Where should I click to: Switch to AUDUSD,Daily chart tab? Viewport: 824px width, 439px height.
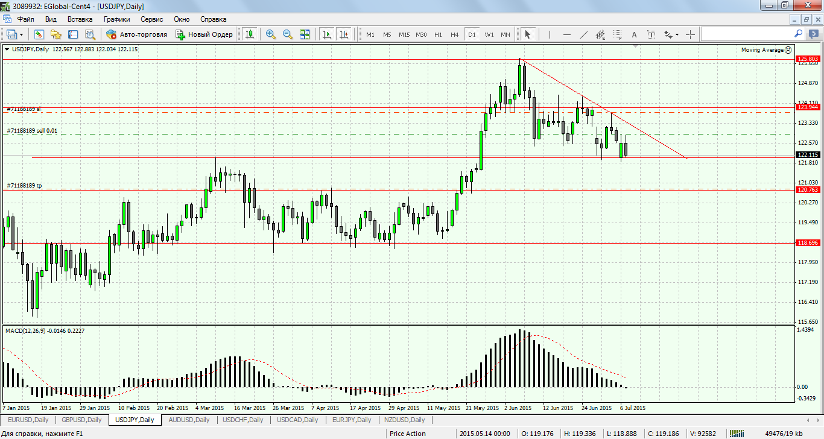click(189, 420)
